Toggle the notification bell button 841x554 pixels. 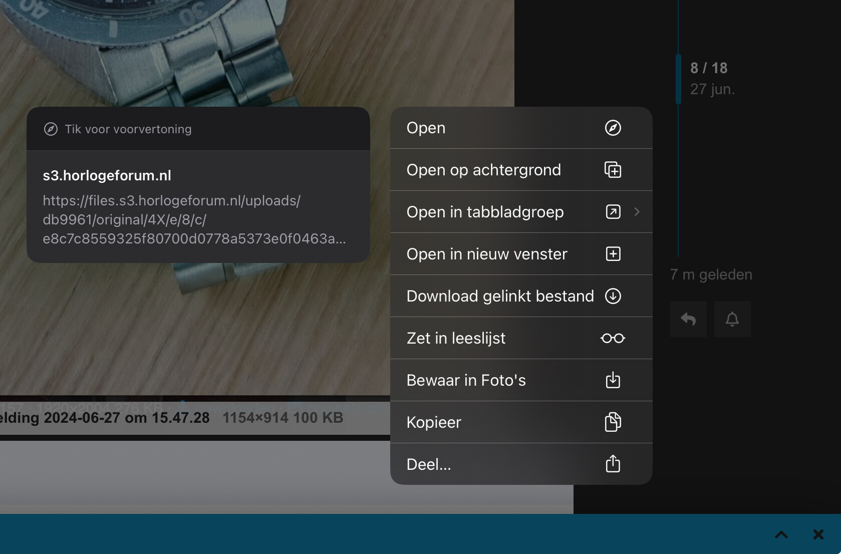[x=732, y=319]
